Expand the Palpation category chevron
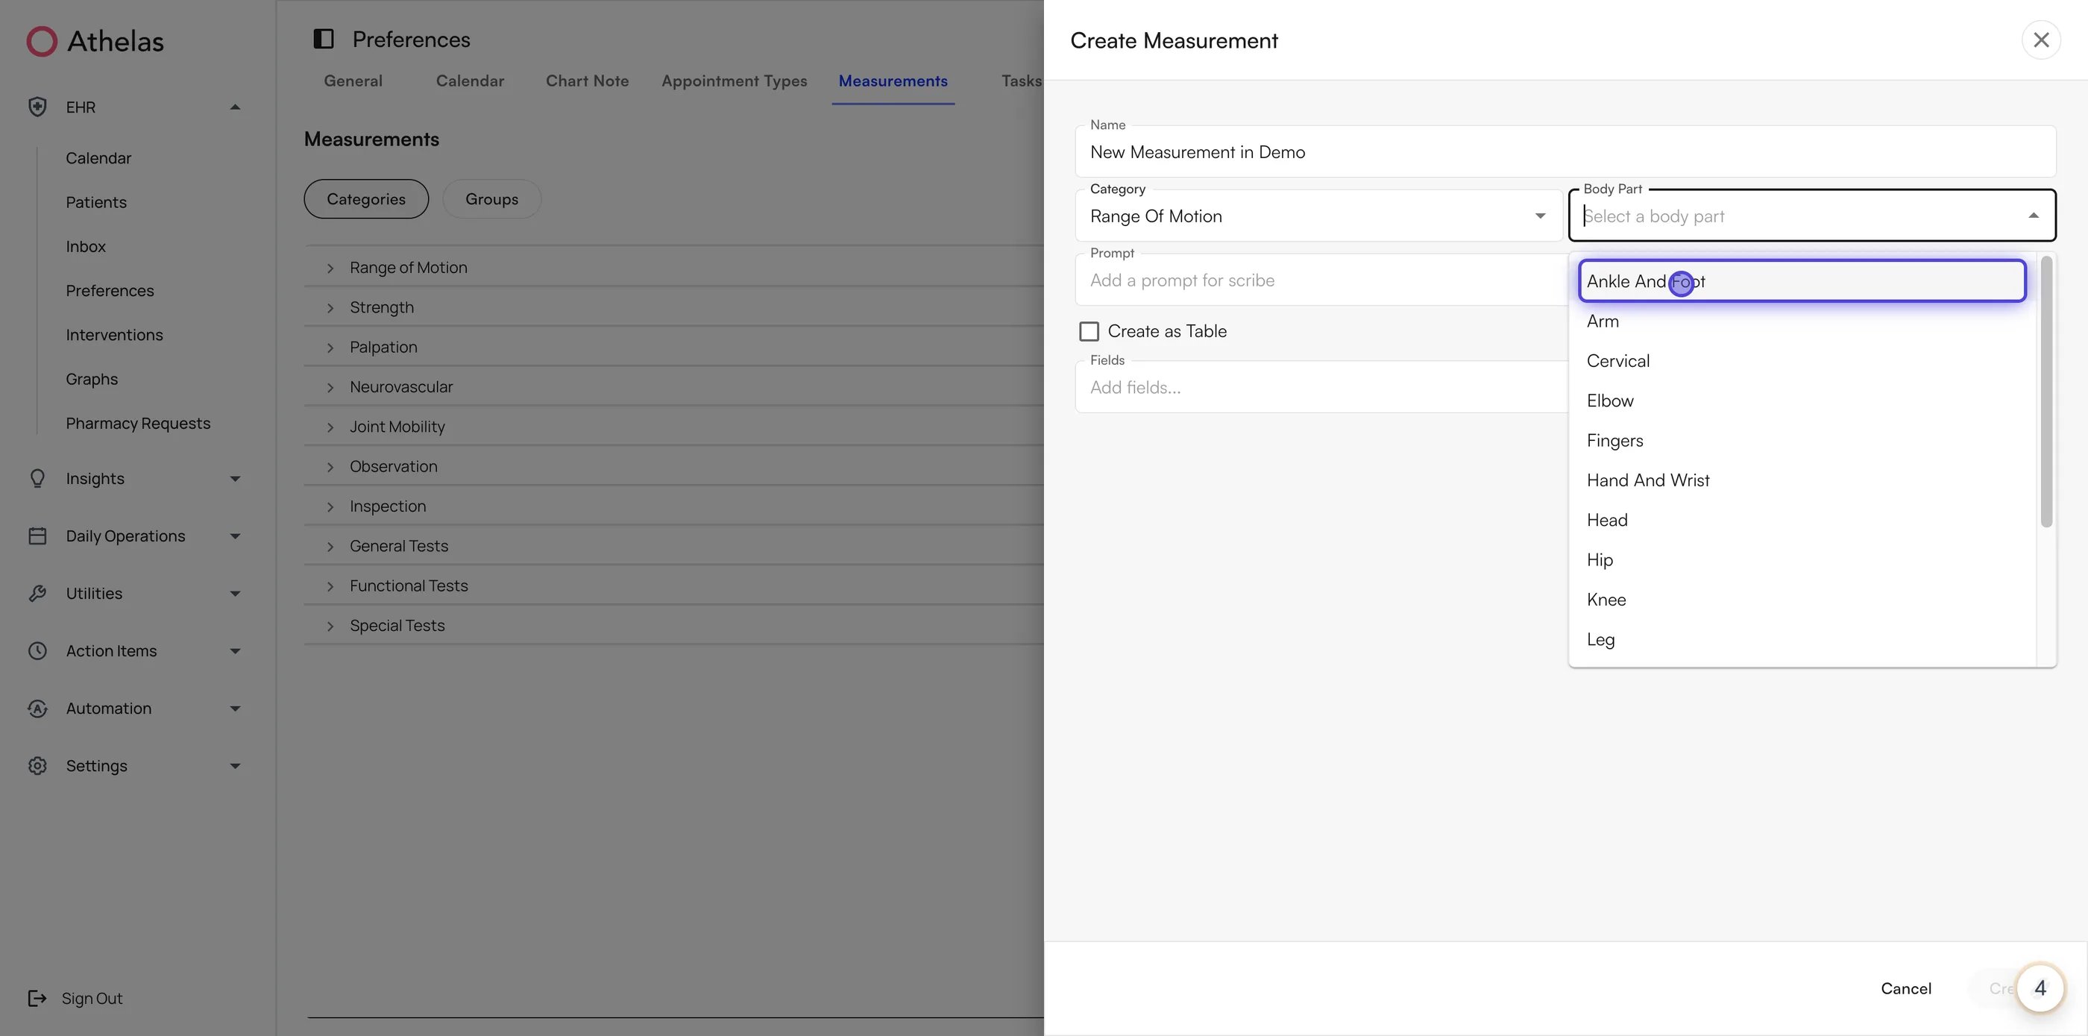Viewport: 2088px width, 1036px height. coord(330,348)
